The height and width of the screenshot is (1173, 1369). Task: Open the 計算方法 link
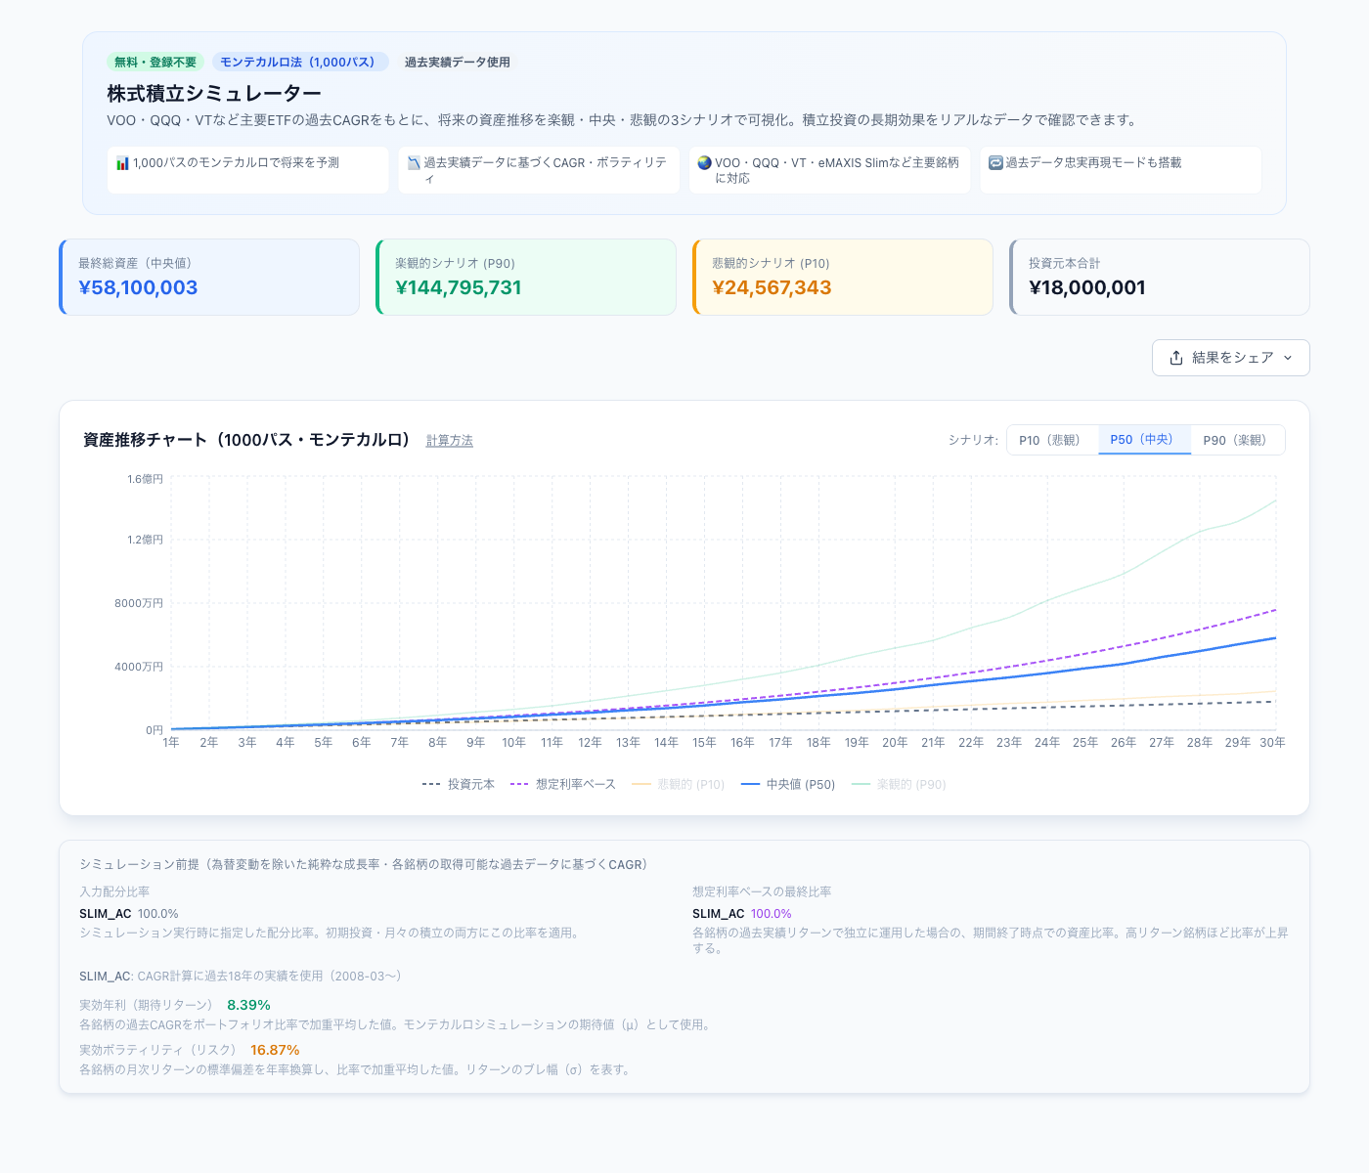450,441
